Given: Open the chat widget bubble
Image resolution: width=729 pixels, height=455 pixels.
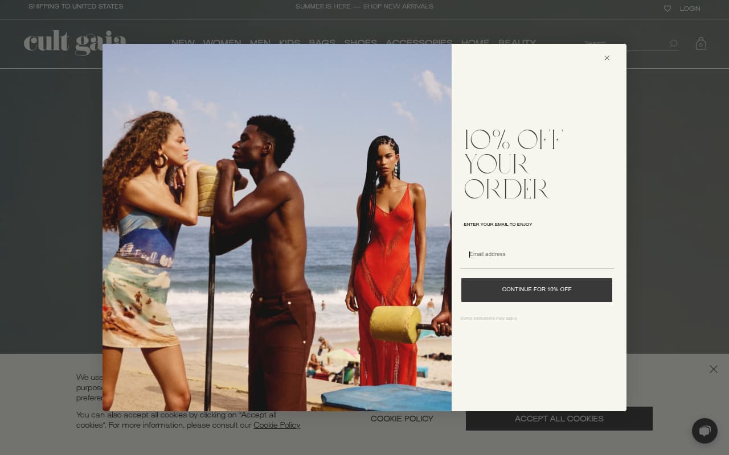Looking at the screenshot, I should pos(705,431).
